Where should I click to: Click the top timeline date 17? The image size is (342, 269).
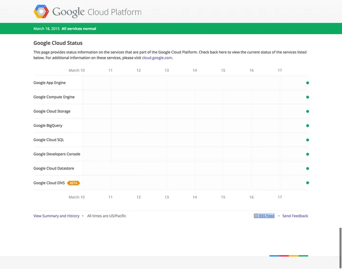(280, 71)
